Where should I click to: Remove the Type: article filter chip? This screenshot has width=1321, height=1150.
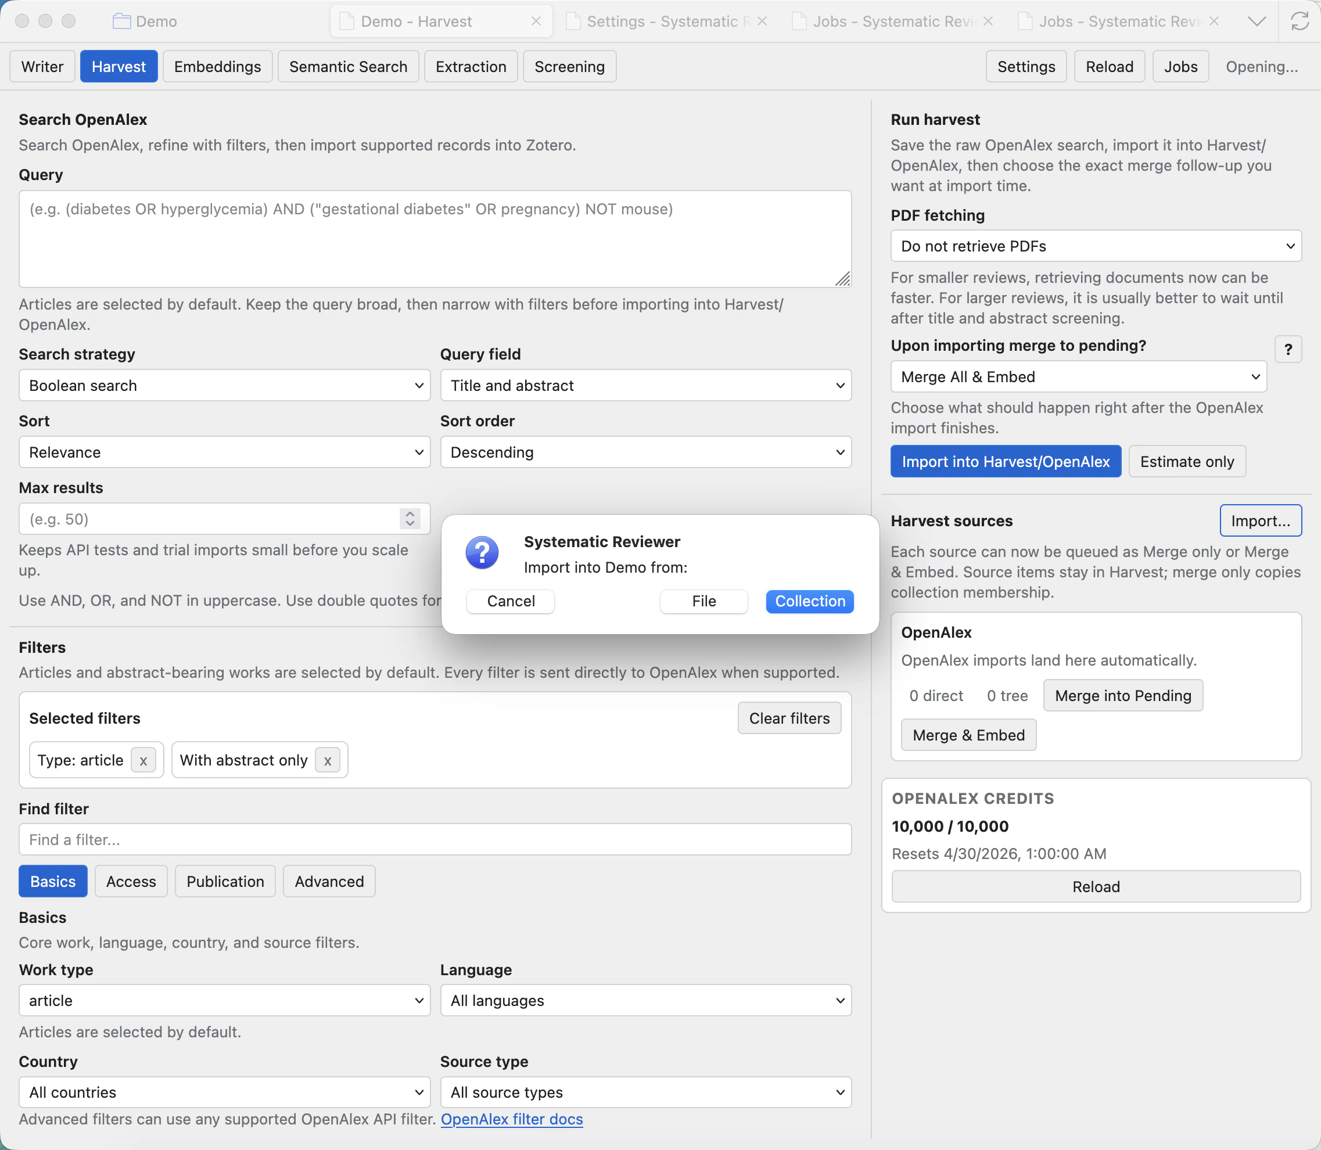tap(143, 760)
